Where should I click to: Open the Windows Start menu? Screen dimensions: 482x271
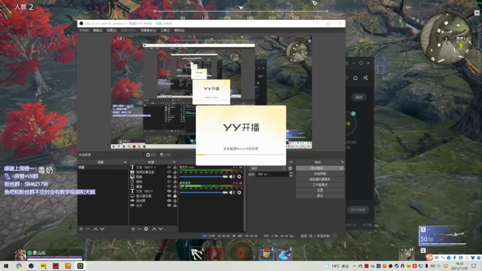point(6,266)
